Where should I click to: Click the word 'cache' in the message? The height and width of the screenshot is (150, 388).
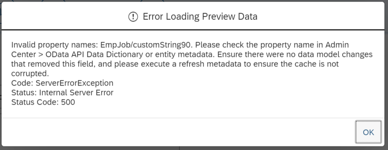click(x=305, y=64)
